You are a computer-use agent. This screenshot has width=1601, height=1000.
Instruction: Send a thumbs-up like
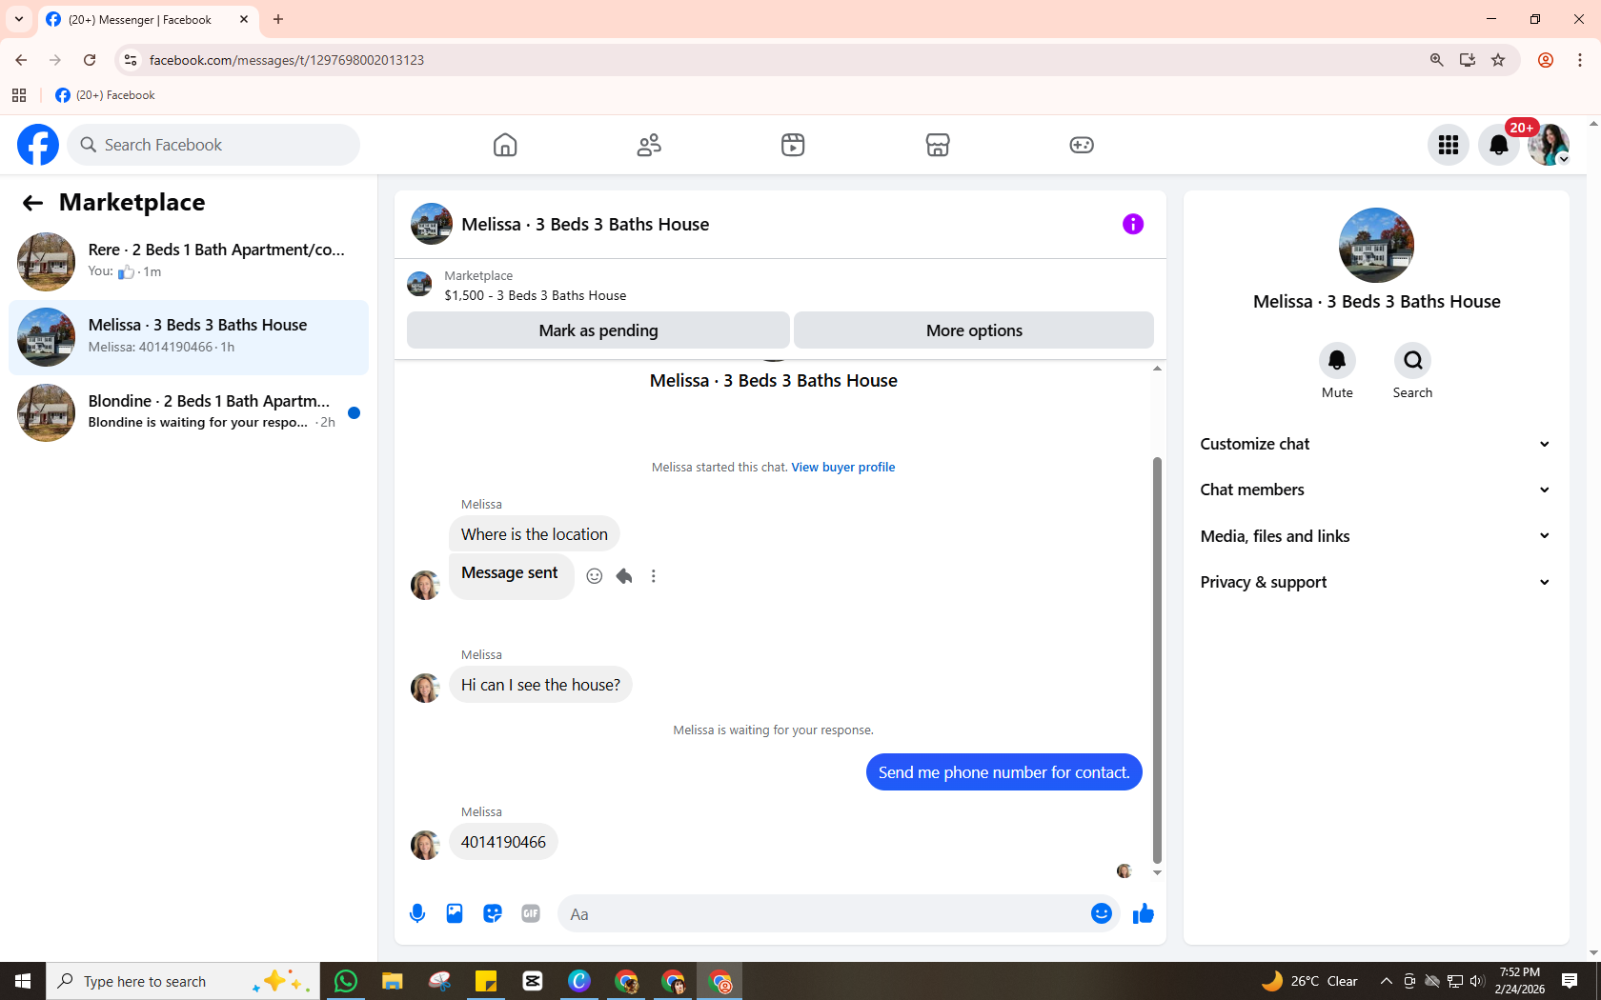tap(1144, 914)
